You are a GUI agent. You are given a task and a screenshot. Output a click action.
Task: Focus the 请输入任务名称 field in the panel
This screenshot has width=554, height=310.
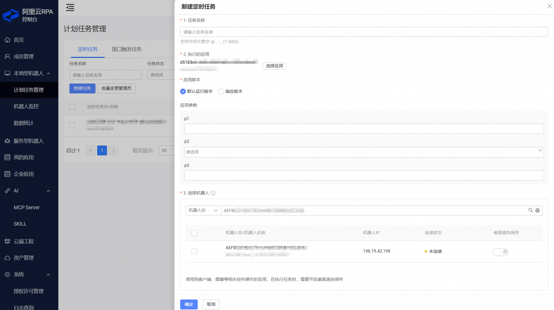pos(364,32)
